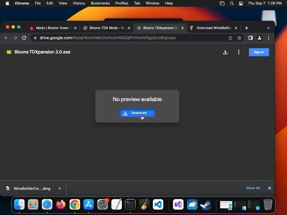Expand WineBottler download options chevron
Screen dimensions: 287x215
[60, 188]
